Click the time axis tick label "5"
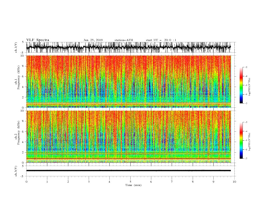 pos(130,182)
